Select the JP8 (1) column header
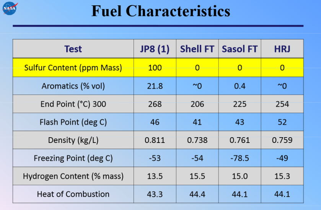Screen dimensions: 321x210 [155, 49]
